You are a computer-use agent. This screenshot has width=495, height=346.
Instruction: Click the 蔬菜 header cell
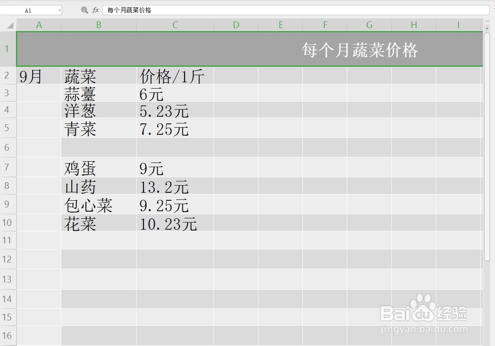pos(99,75)
